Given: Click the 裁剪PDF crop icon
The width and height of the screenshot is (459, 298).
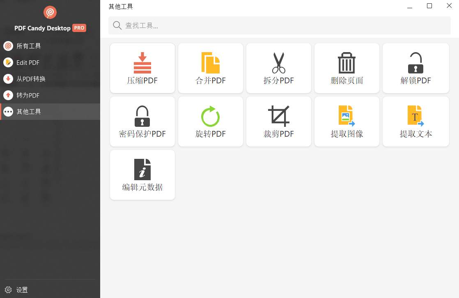Looking at the screenshot, I should 278,121.
